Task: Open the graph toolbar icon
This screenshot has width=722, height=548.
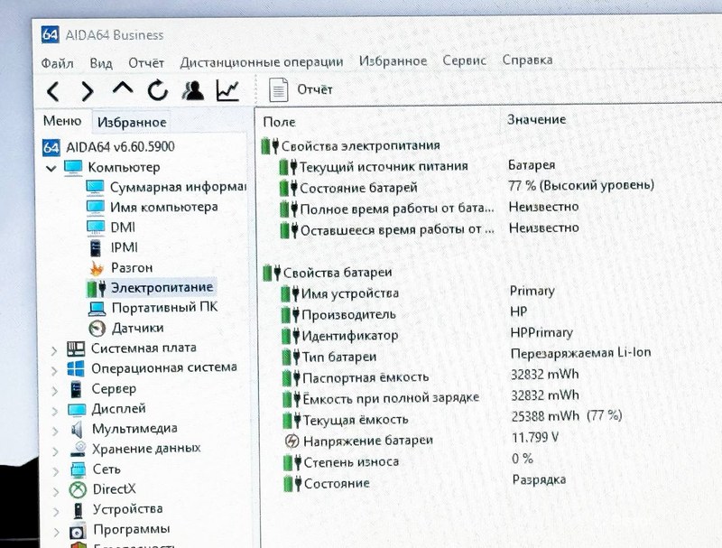Action: pos(227,89)
